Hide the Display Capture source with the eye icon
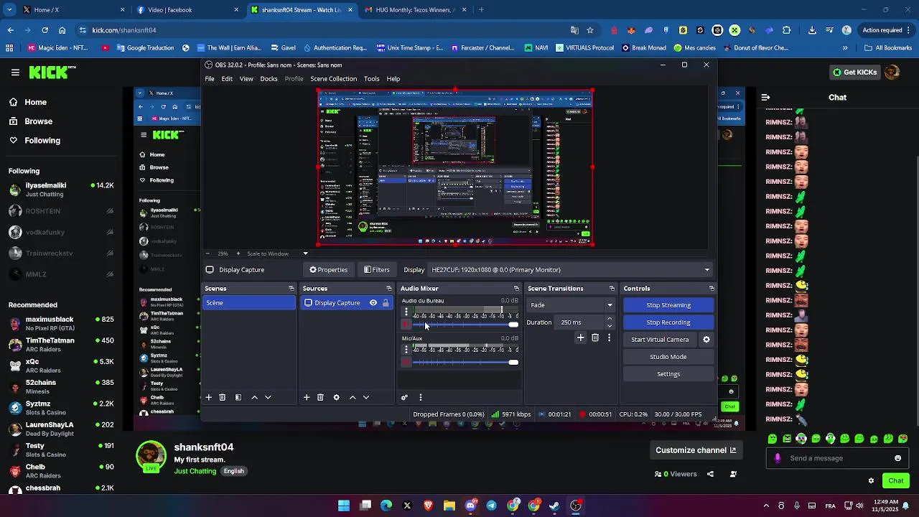 point(373,303)
